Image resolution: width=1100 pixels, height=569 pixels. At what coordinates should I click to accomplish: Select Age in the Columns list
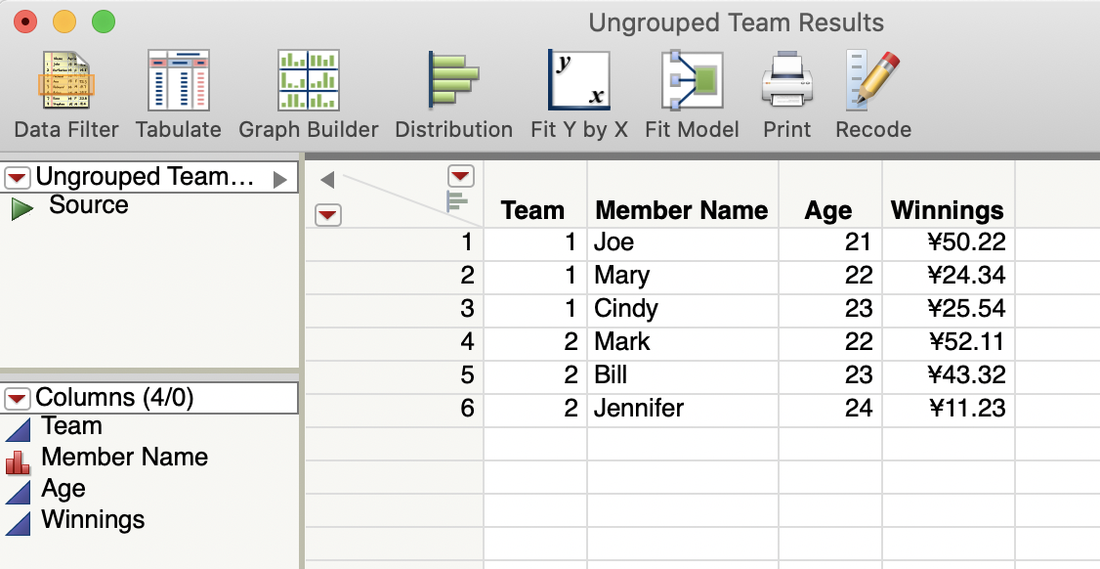coord(63,489)
